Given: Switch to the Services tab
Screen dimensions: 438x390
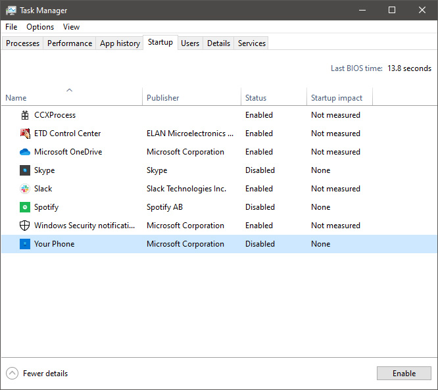Looking at the screenshot, I should click(252, 43).
